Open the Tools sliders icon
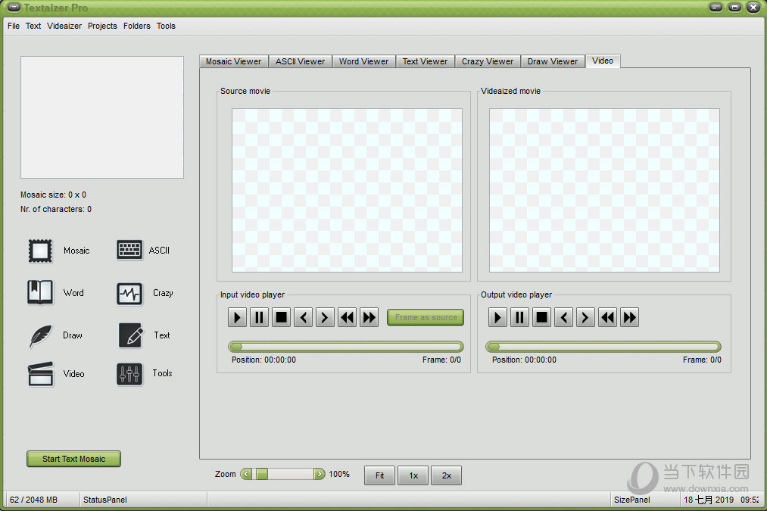767x511 pixels. [129, 374]
